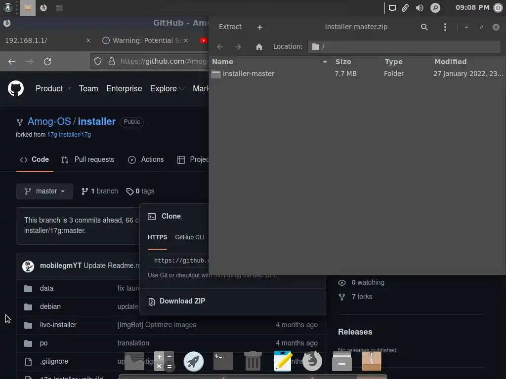Click the Firefox shield tracking-protection icon

98,61
